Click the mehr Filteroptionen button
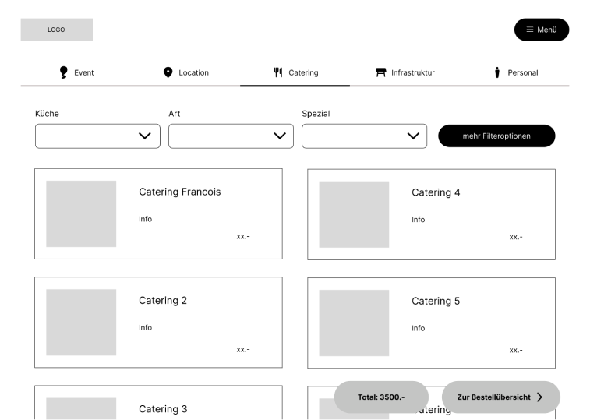 coord(496,136)
